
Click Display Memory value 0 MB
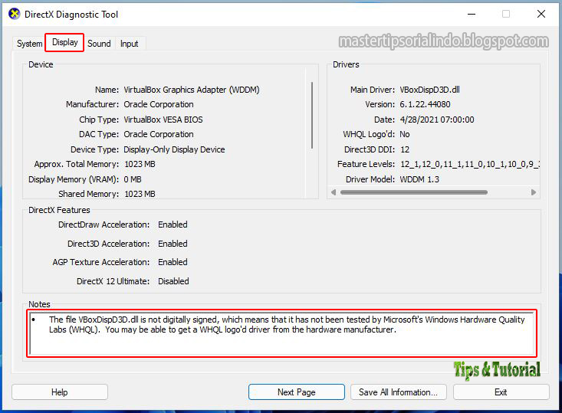(133, 179)
